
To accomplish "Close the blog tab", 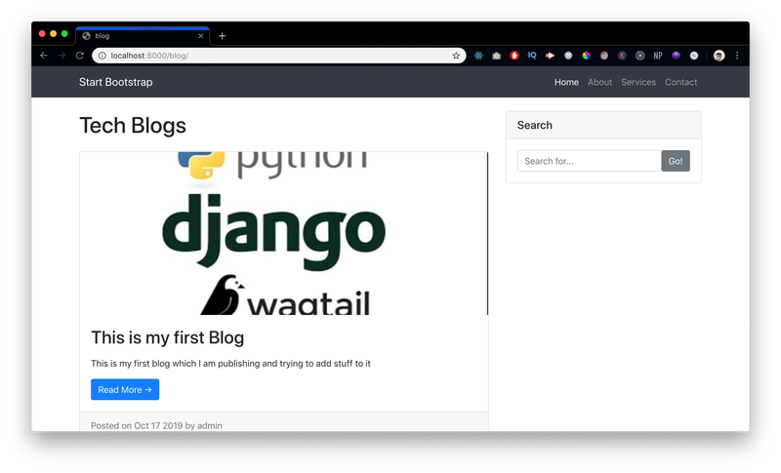I will 201,36.
